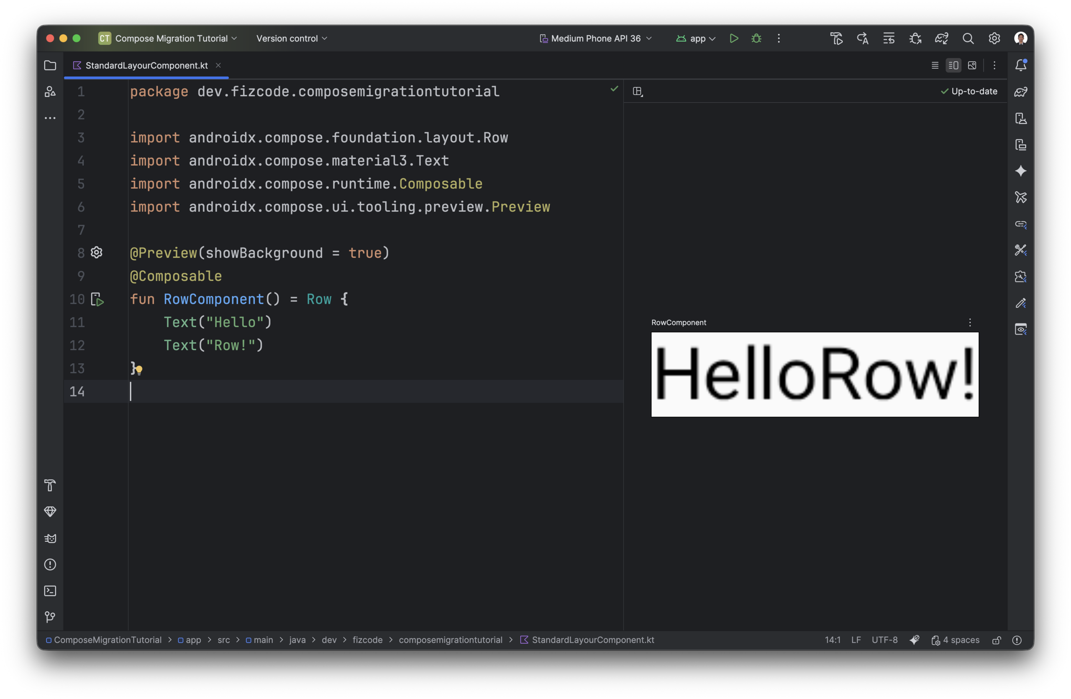Click the 14:1 caret position indicator
The width and height of the screenshot is (1071, 699).
(x=832, y=640)
